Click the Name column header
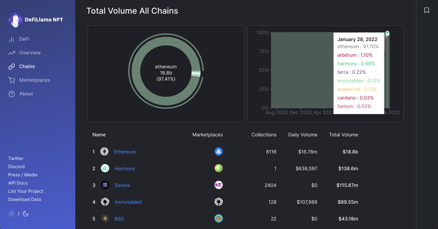438x229 pixels. pos(99,135)
